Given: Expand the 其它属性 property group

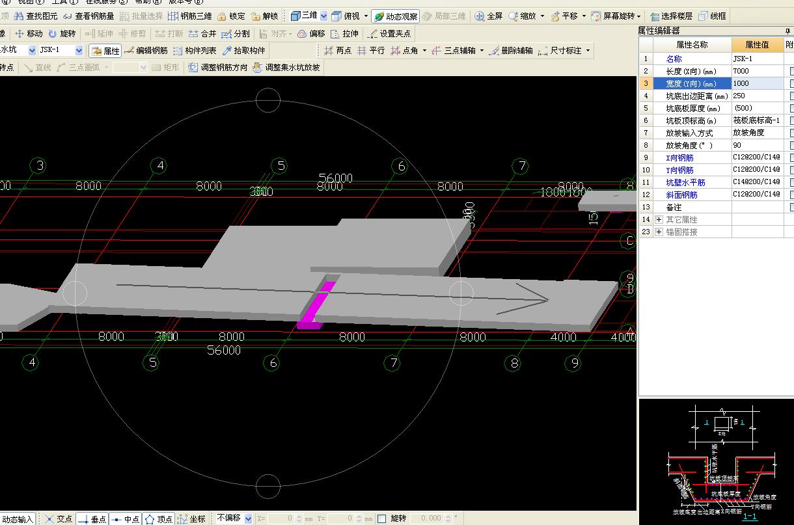Looking at the screenshot, I should tap(659, 220).
